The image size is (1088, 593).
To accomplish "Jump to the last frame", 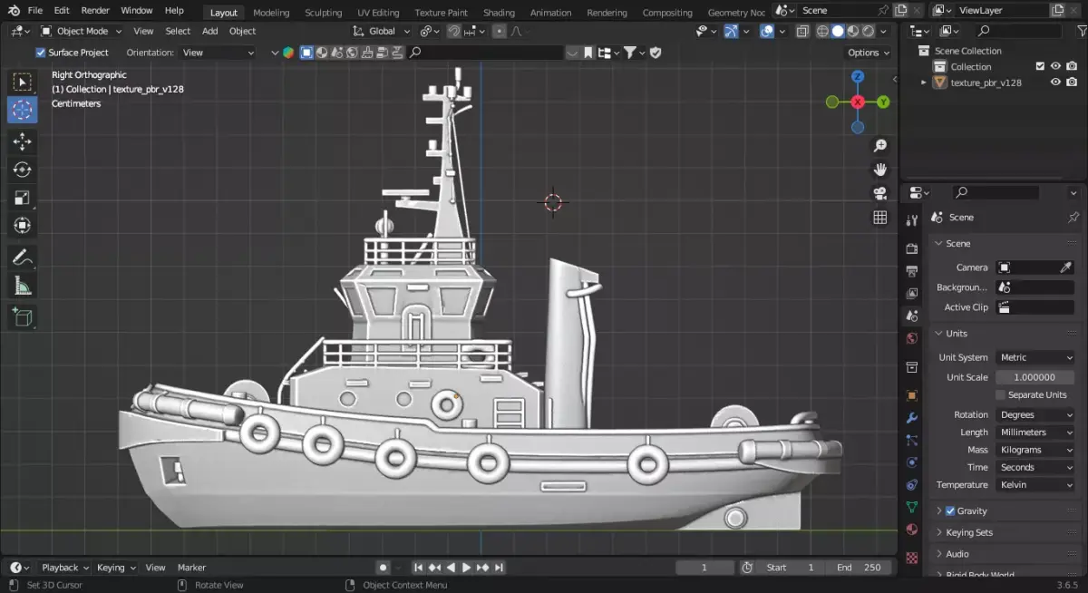I will 499,568.
